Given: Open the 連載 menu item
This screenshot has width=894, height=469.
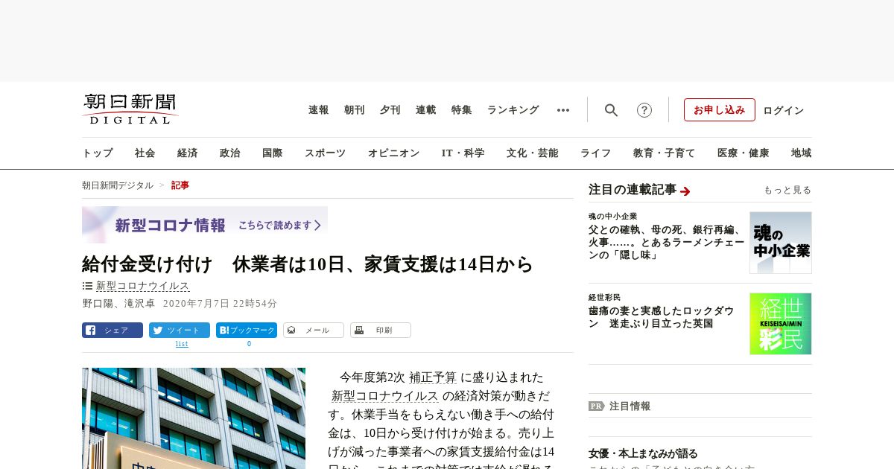Looking at the screenshot, I should tap(425, 110).
